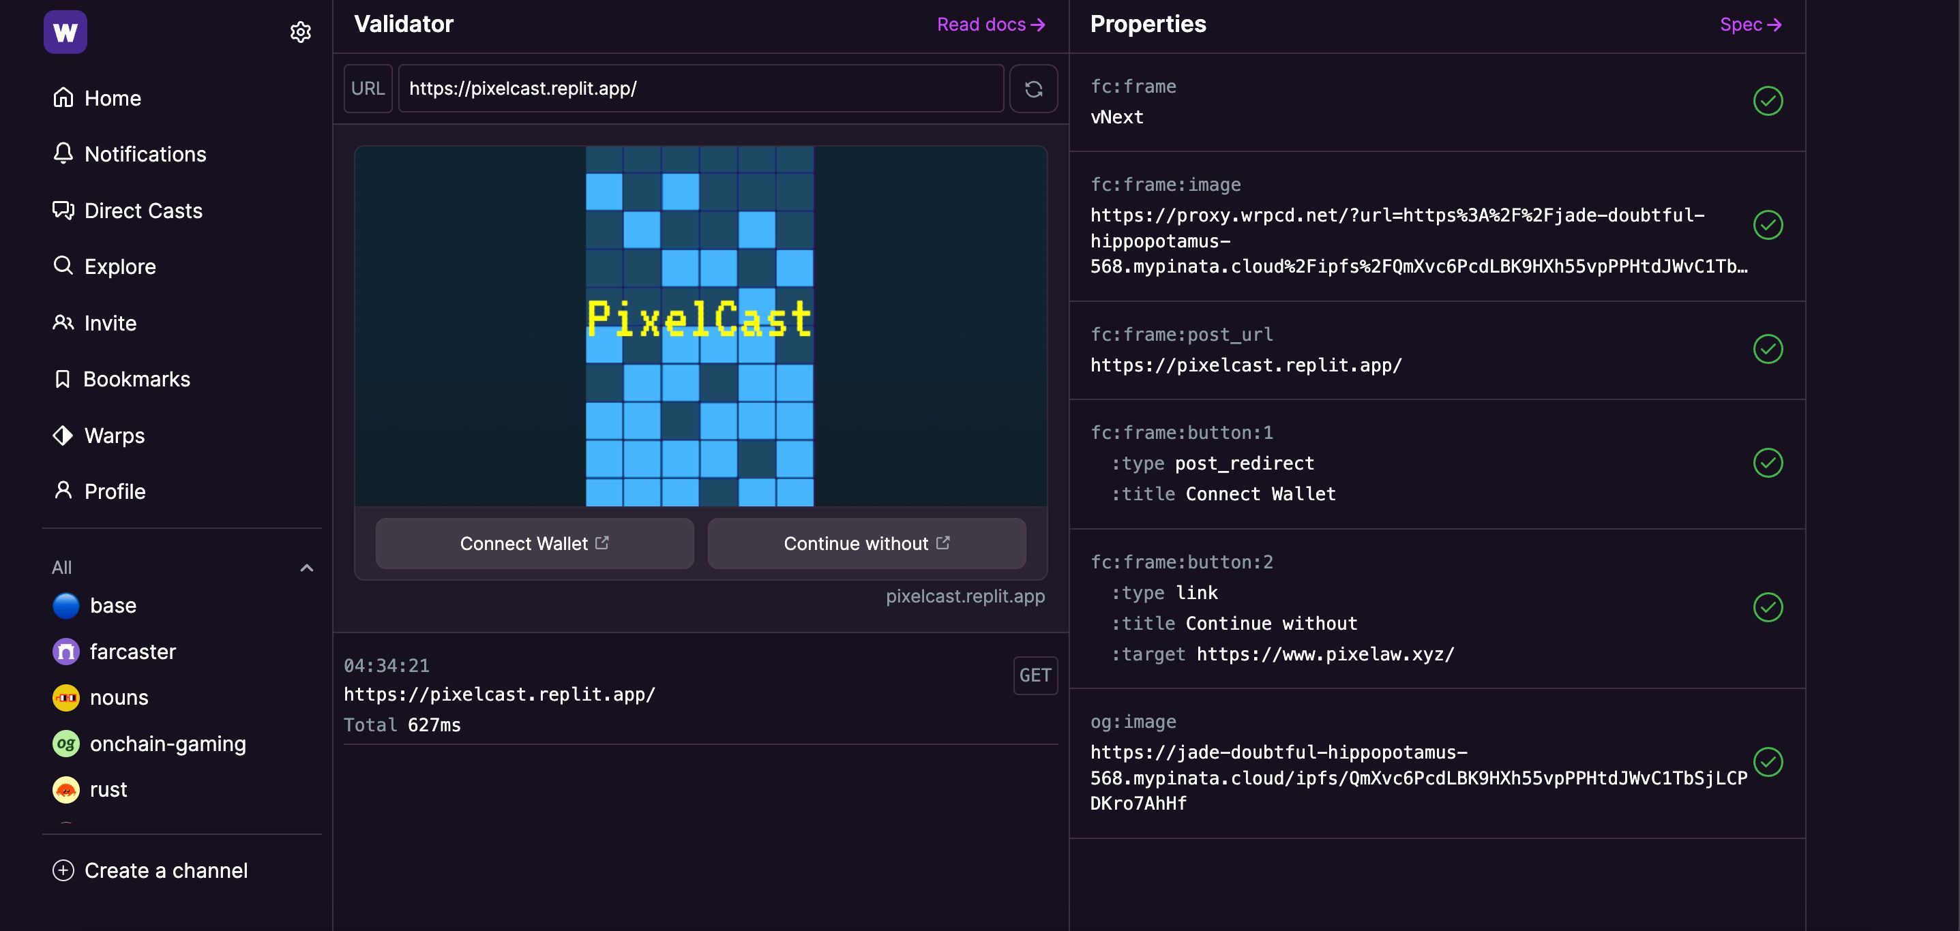This screenshot has width=1960, height=931.
Task: Click the proxy.wrpcd.net image URL value
Action: (x=1419, y=241)
